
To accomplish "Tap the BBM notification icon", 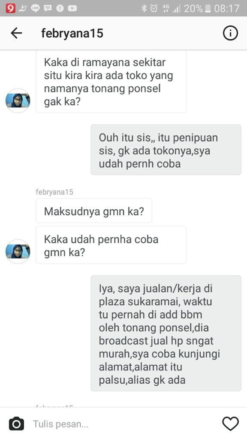I will pyautogui.click(x=48, y=8).
